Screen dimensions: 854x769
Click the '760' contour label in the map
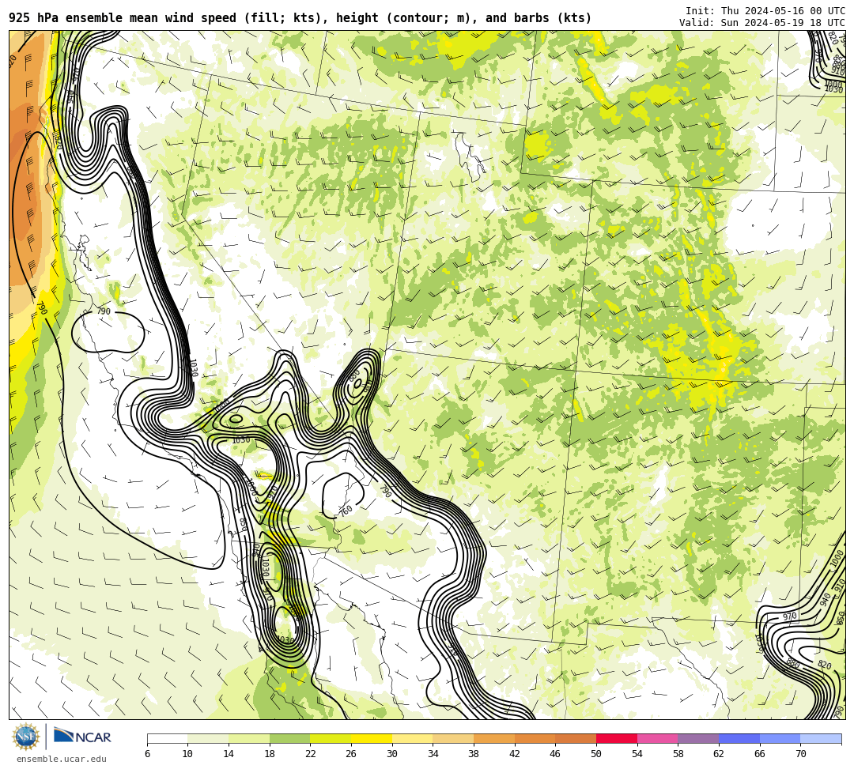click(346, 511)
